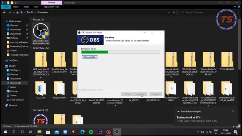Viewport: 242px width, 136px height.
Task: Click the installation progress bar
Action: coord(121,52)
